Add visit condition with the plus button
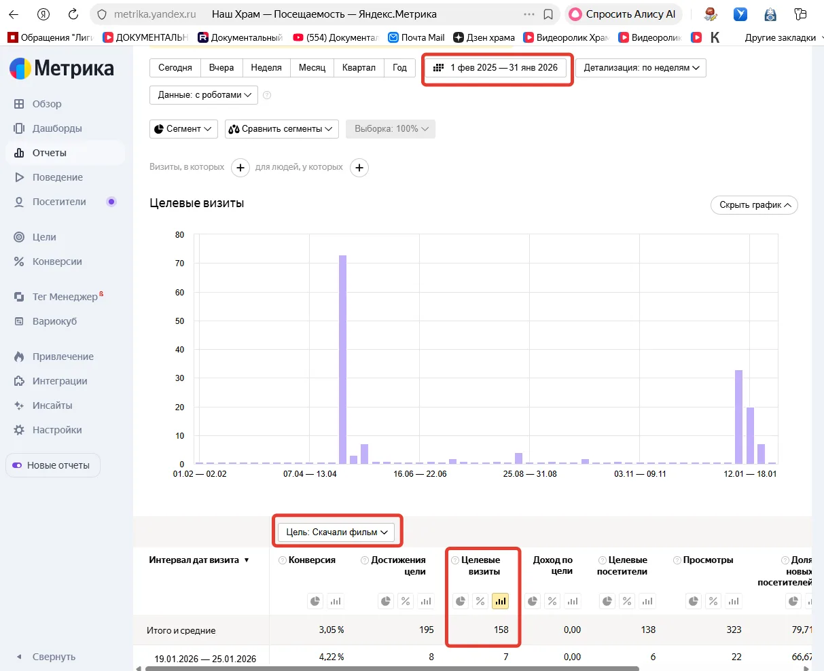 pos(240,168)
